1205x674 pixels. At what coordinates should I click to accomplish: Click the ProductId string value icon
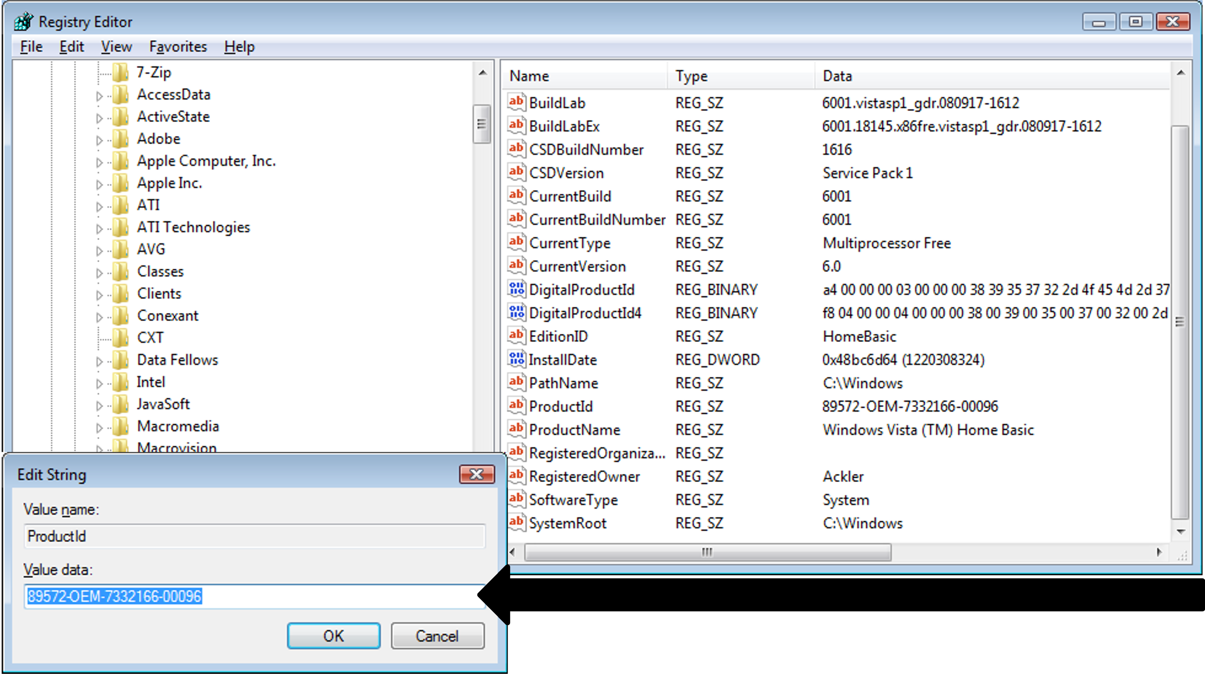click(x=517, y=406)
